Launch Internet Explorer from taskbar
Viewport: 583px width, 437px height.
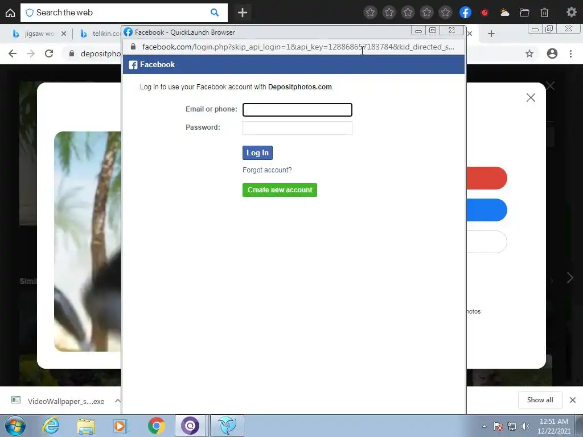click(50, 426)
